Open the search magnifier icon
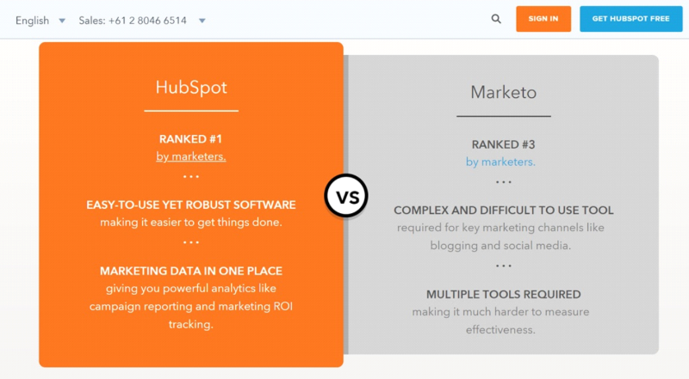 point(496,19)
